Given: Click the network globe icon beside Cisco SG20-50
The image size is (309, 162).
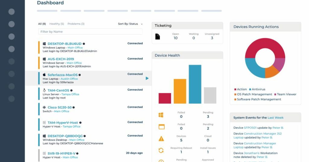Looking at the screenshot, I should pos(44,107).
